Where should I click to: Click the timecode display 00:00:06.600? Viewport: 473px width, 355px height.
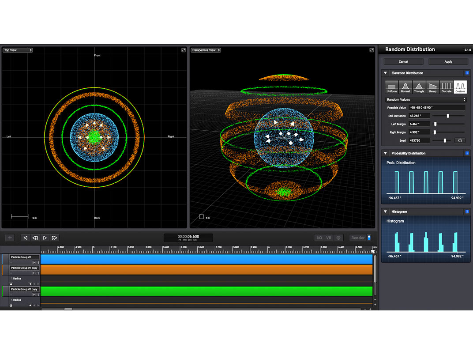[188, 238]
